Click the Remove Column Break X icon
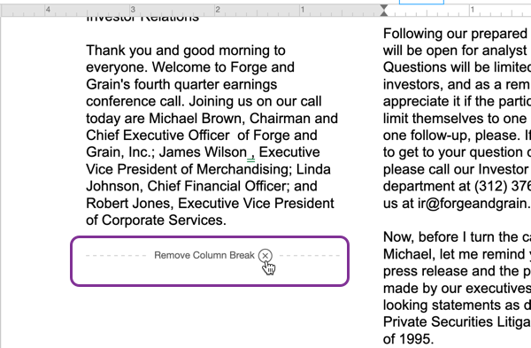This screenshot has width=531, height=348. tap(265, 256)
